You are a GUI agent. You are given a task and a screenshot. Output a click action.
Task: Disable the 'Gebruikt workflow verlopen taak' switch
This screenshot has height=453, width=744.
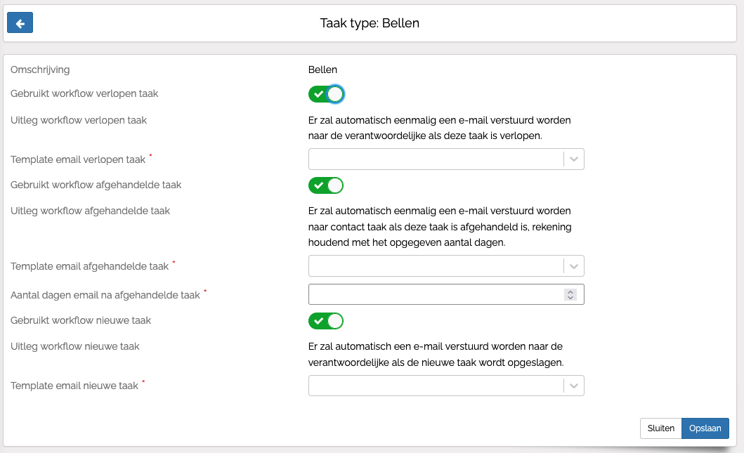click(326, 94)
